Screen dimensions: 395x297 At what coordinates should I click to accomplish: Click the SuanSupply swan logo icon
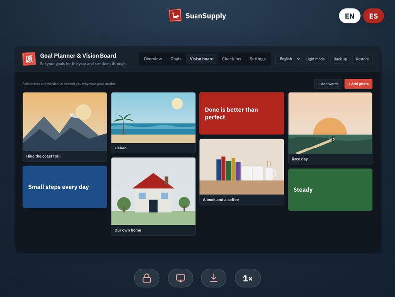[175, 15]
